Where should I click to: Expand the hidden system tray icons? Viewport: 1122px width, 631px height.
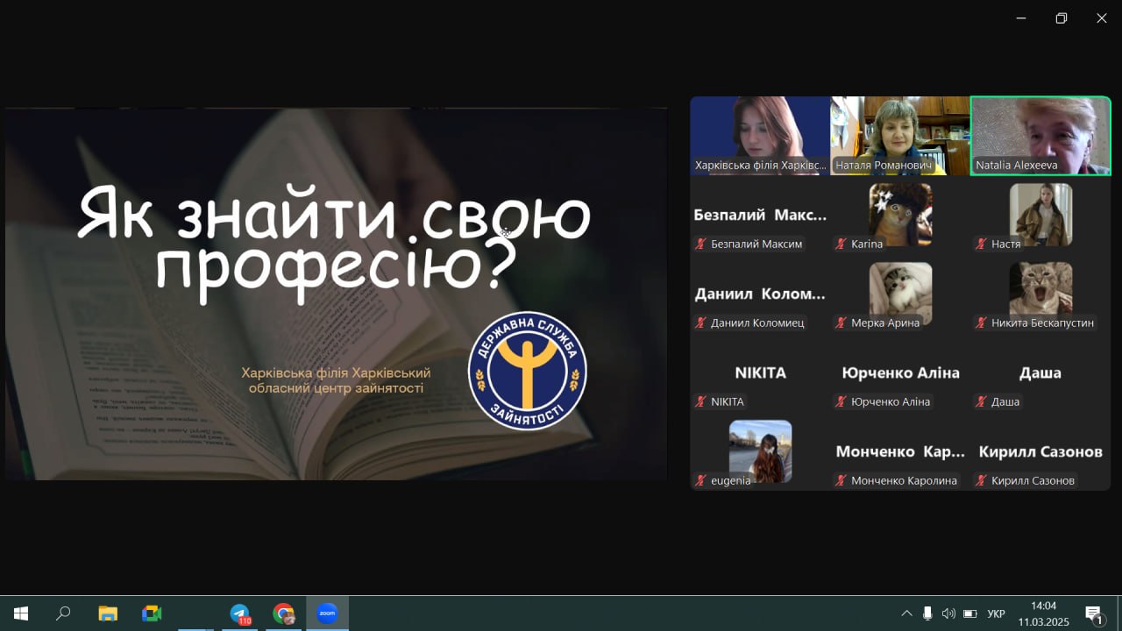(x=906, y=613)
